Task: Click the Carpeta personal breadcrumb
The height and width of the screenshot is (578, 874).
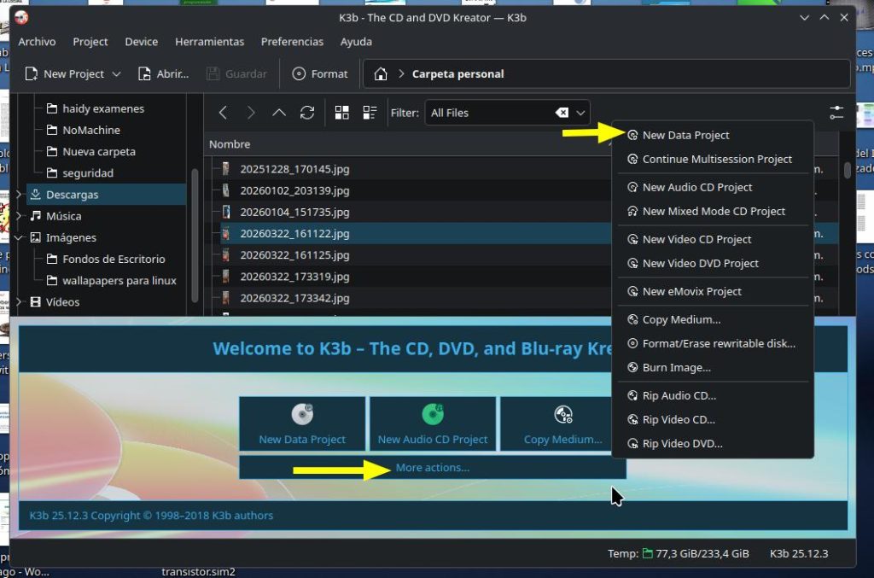Action: click(457, 73)
